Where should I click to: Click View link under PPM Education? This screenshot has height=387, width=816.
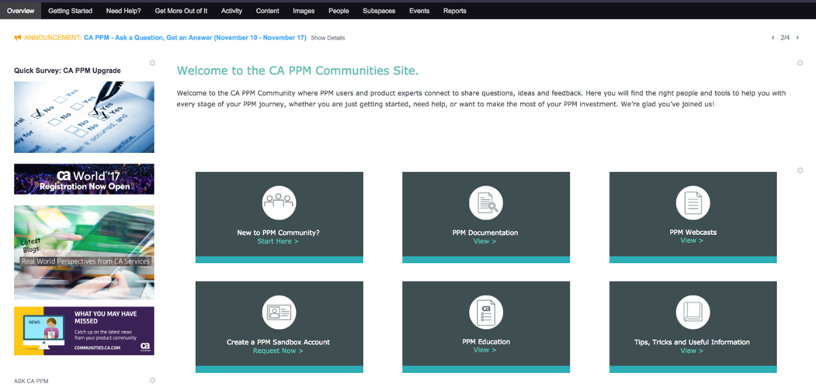click(x=485, y=350)
